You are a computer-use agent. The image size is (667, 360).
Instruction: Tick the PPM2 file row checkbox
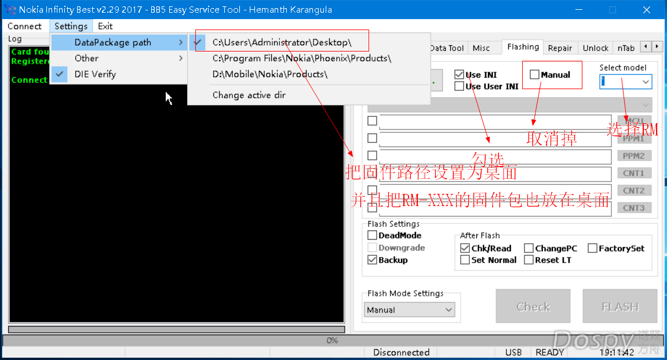372,156
